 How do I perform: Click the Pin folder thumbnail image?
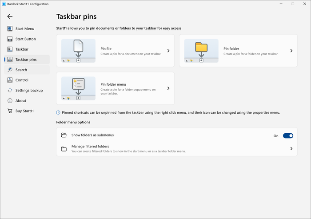pos(201,51)
